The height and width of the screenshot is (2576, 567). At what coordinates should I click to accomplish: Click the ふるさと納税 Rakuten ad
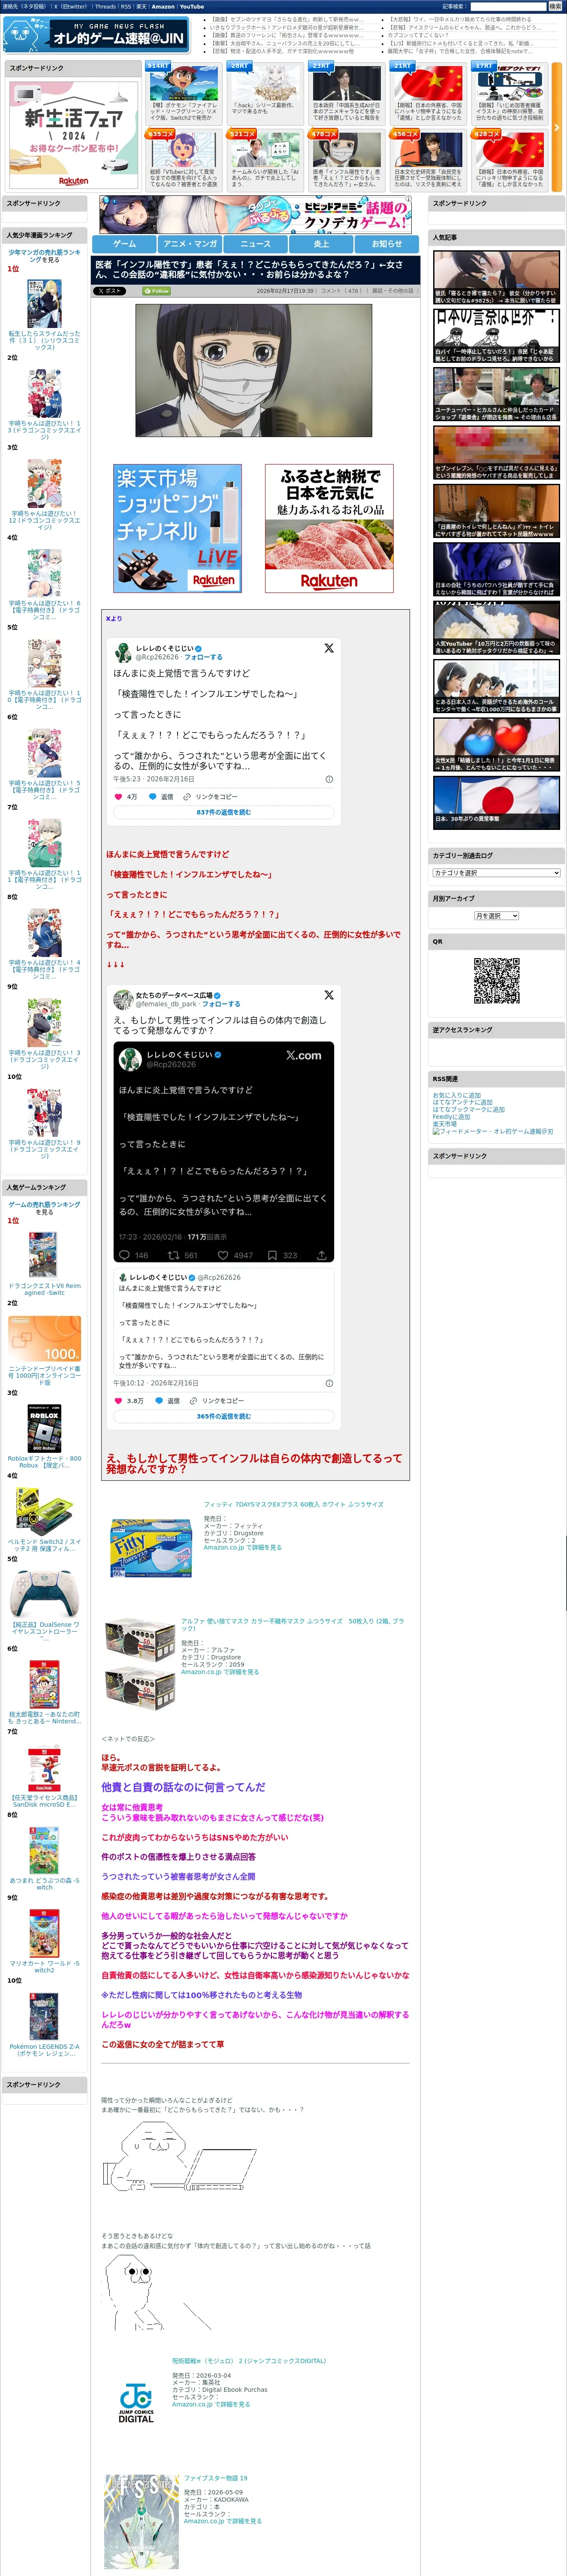click(329, 528)
